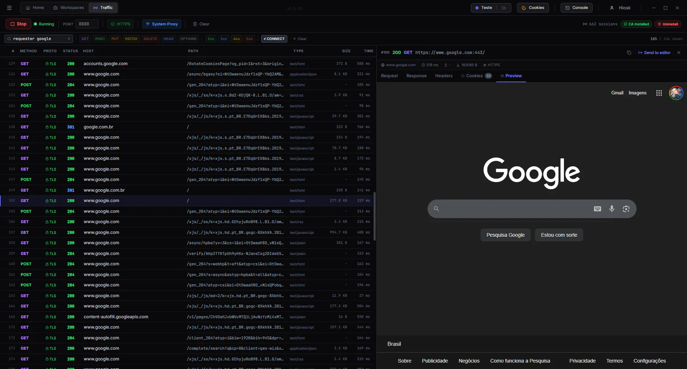This screenshot has height=369, width=687.
Task: Toggle the GET method filter chip
Action: tap(85, 39)
